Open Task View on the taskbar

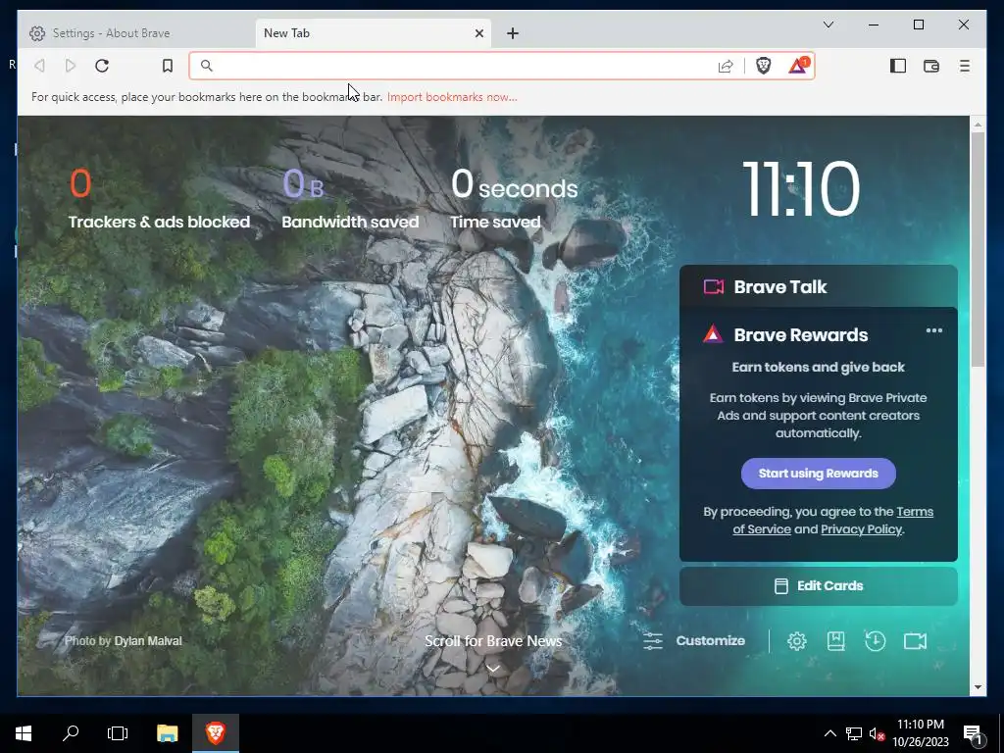point(118,733)
